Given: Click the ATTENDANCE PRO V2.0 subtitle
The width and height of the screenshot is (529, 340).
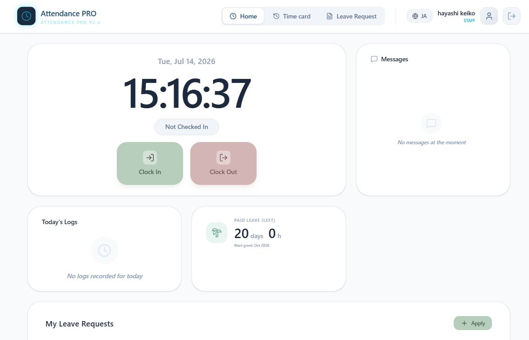Looking at the screenshot, I should click(70, 22).
